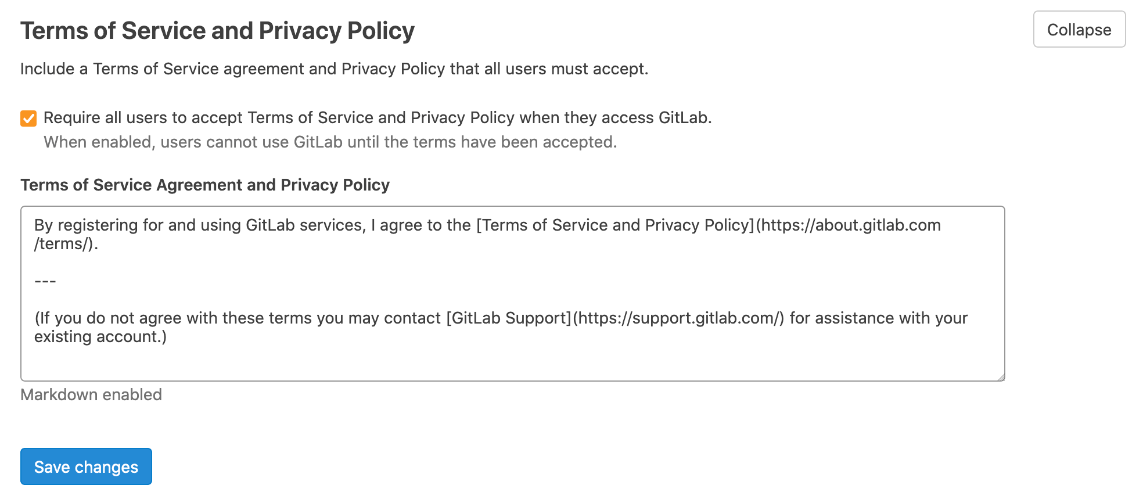
Task: Place cursor on the "---" separator line
Action: pos(45,281)
